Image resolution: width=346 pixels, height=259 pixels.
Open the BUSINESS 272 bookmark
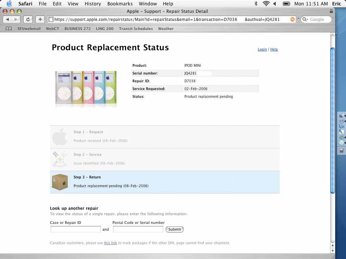77,29
